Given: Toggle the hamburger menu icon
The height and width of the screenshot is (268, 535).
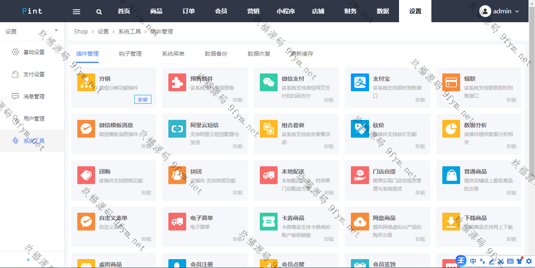Looking at the screenshot, I should (x=76, y=12).
